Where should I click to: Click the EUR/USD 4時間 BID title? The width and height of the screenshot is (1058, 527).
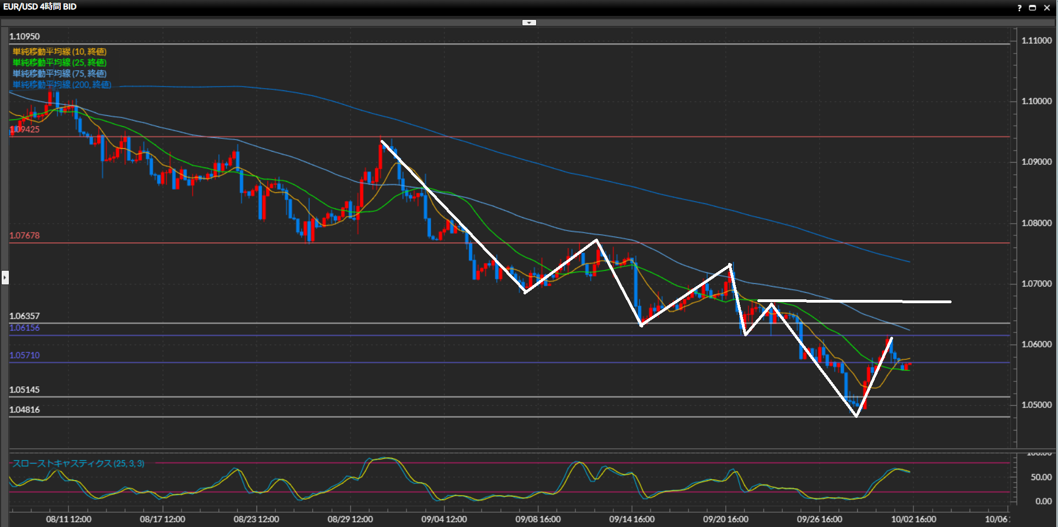coord(40,7)
